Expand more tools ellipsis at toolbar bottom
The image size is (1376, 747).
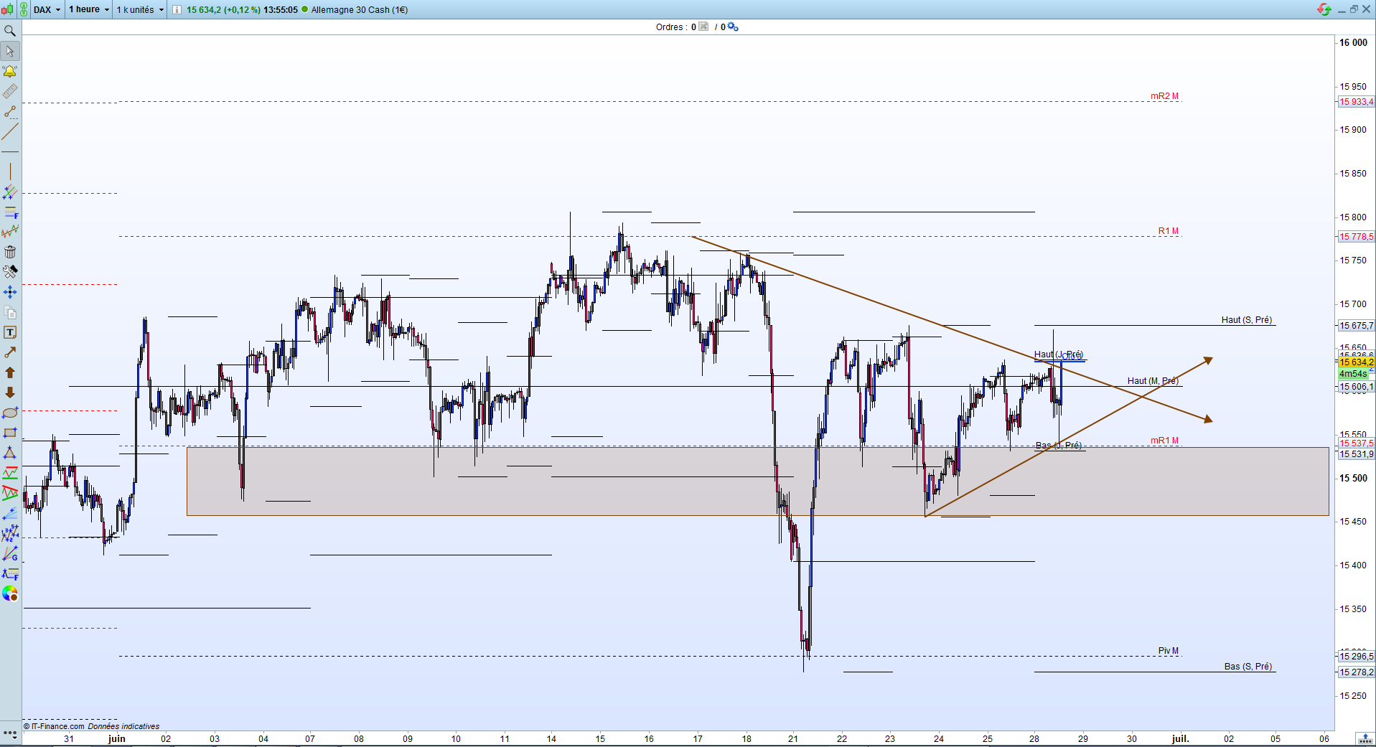[x=10, y=733]
